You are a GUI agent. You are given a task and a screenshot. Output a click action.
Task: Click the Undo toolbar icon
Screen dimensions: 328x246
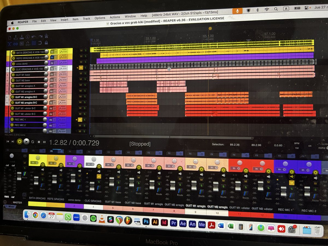34,37
